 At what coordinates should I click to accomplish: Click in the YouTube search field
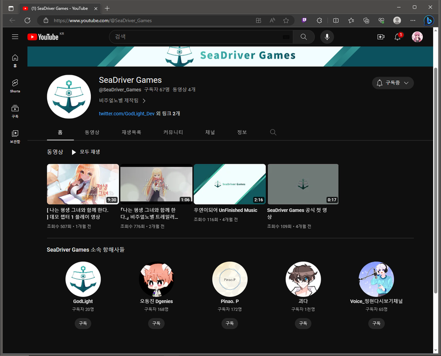tap(201, 37)
